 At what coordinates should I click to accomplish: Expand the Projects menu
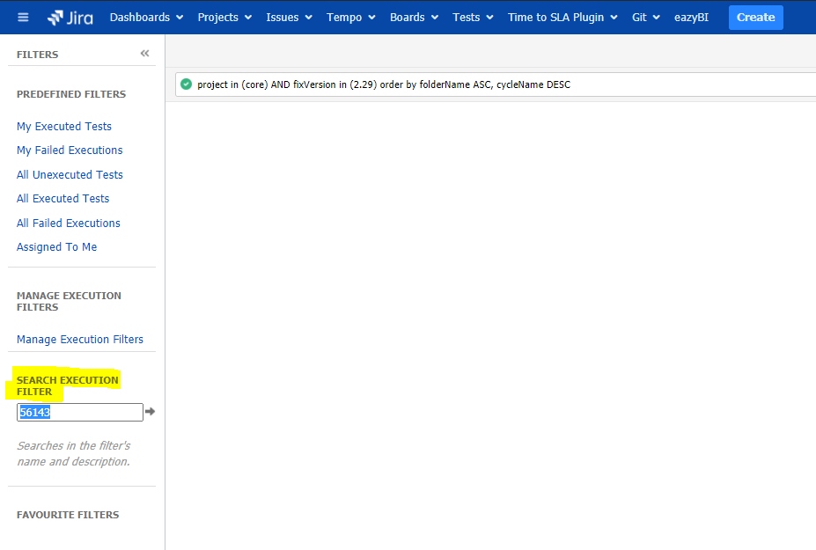[x=224, y=18]
